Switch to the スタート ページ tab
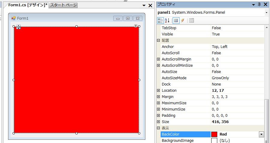 (x=63, y=5)
